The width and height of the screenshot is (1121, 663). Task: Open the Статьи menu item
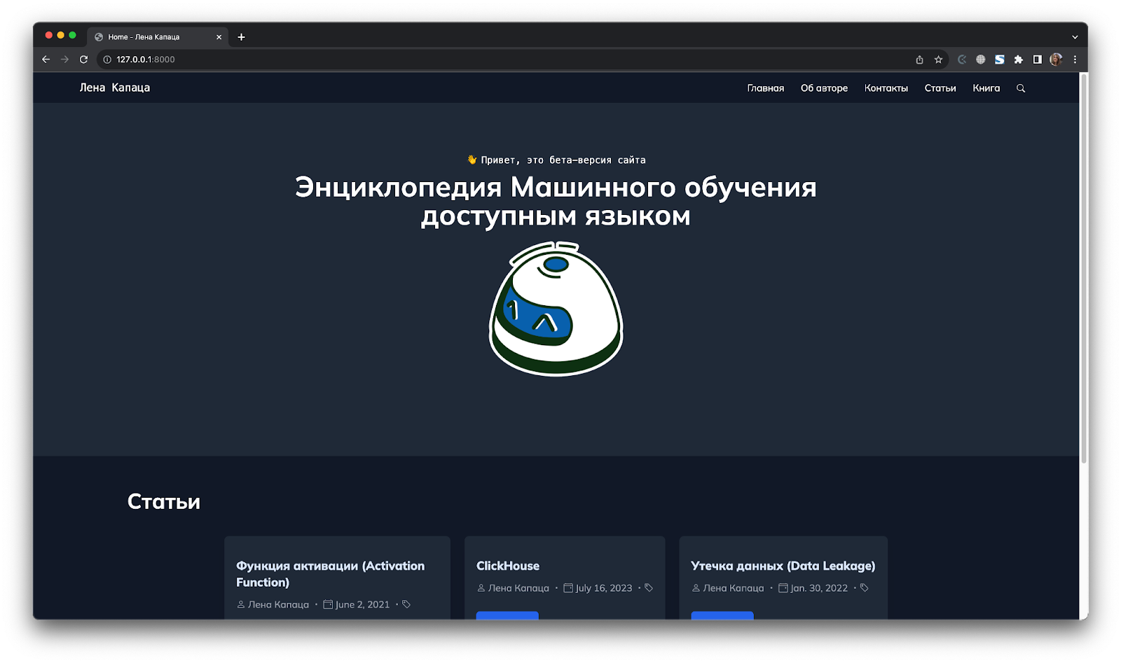pyautogui.click(x=940, y=88)
